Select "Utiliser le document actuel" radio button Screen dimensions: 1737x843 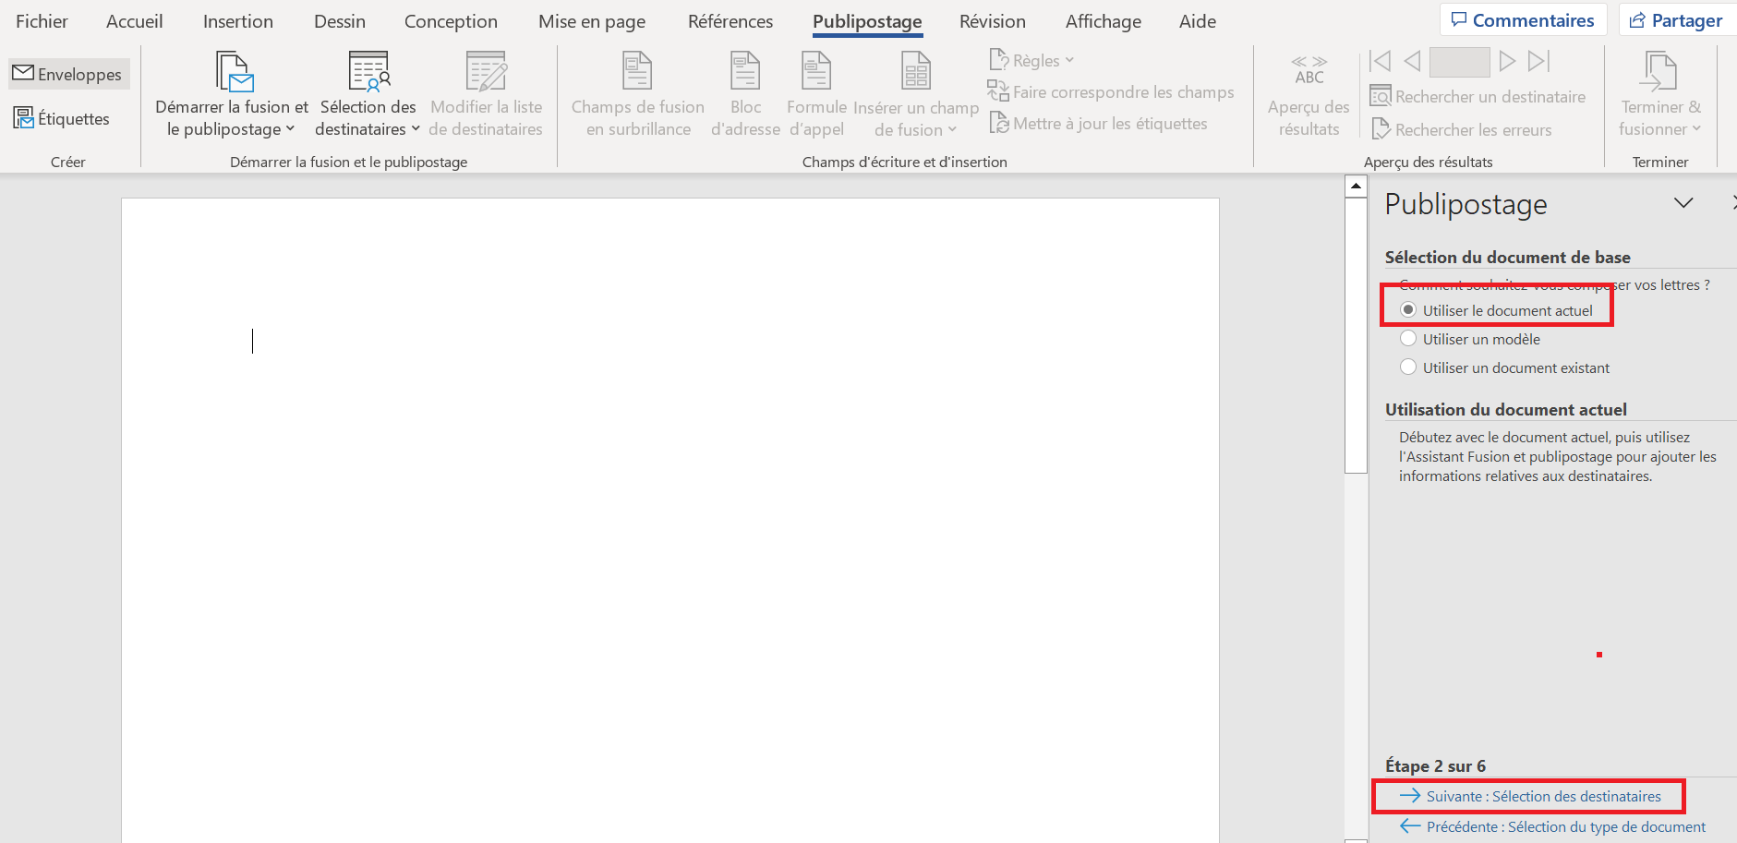(1408, 310)
